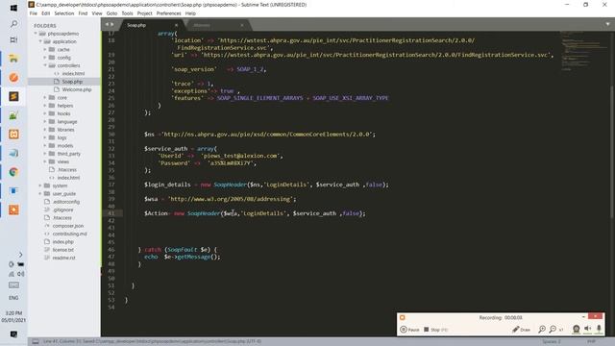
Task: Zoom out with recorder magnifier minus
Action: (x=553, y=330)
